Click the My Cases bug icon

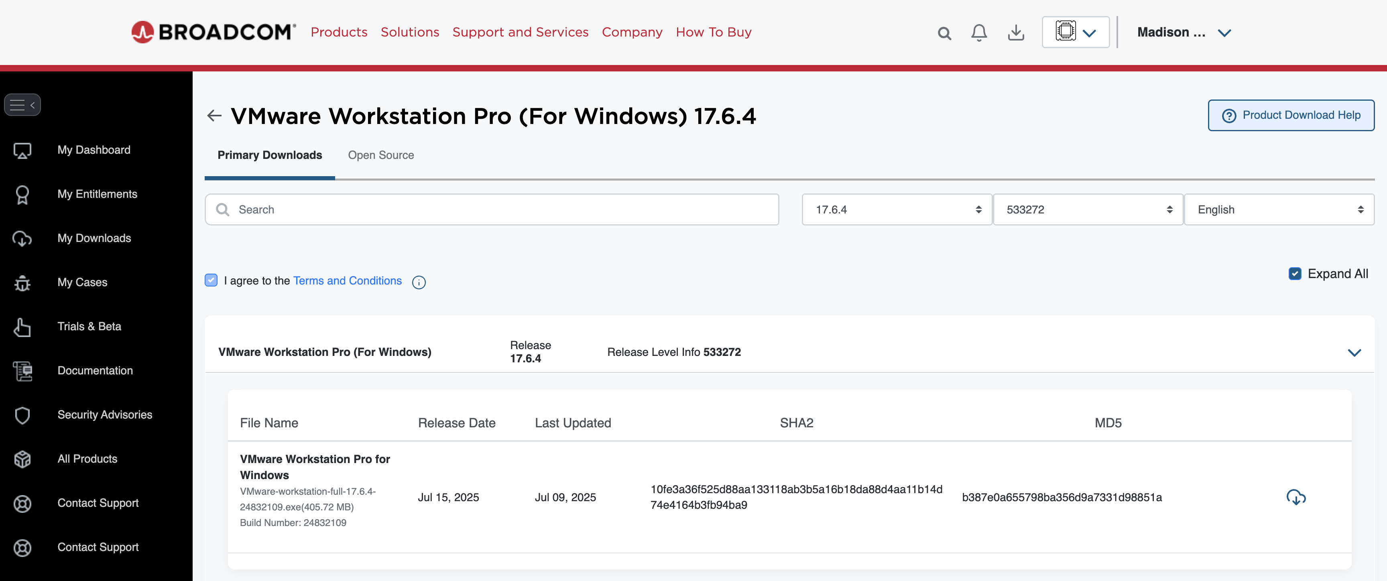tap(22, 283)
